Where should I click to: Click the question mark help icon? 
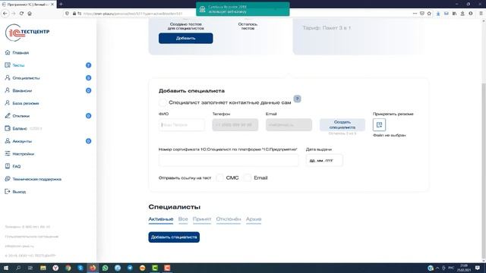297,99
